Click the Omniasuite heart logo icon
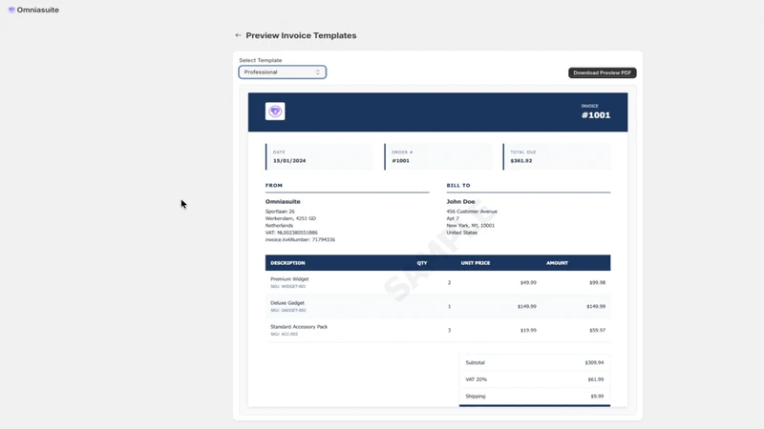 (x=11, y=10)
